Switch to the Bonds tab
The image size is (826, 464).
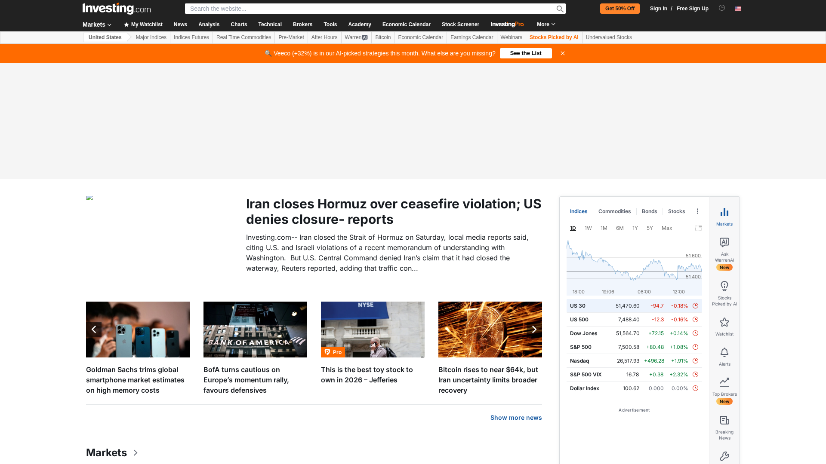[649, 211]
